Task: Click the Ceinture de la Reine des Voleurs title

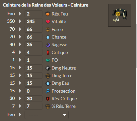Action: coord(45,5)
